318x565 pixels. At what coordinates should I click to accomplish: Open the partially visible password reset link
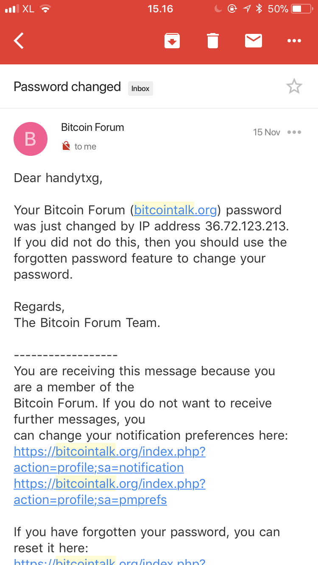(110, 561)
